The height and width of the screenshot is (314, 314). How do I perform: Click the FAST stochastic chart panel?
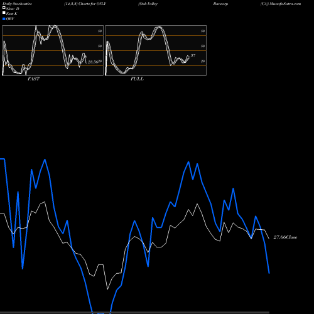pyautogui.click(x=53, y=50)
